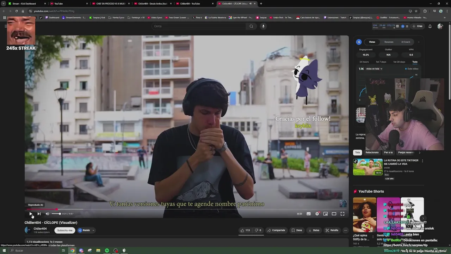Clip video with Retalla button
The width and height of the screenshot is (451, 254).
tap(332, 230)
